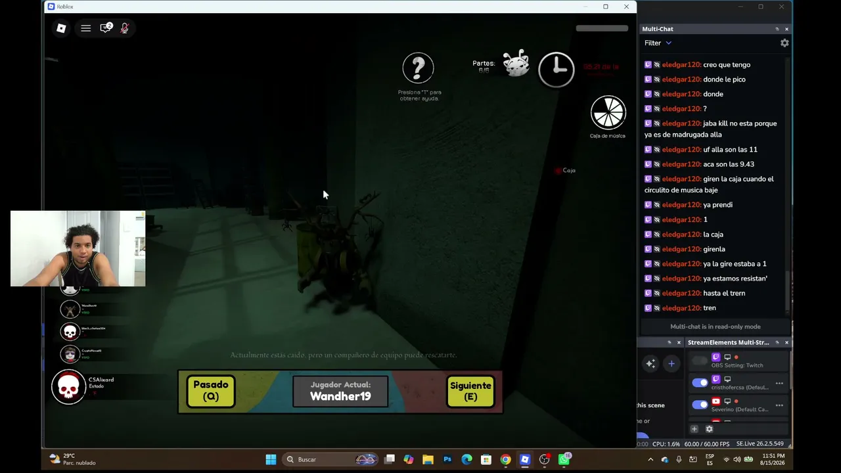Open WhatsApp from taskbar
The width and height of the screenshot is (841, 473).
click(x=564, y=459)
